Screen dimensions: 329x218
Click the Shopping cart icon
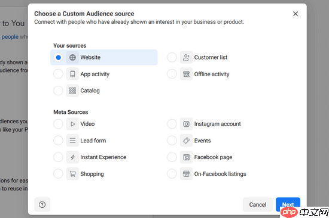(x=72, y=174)
